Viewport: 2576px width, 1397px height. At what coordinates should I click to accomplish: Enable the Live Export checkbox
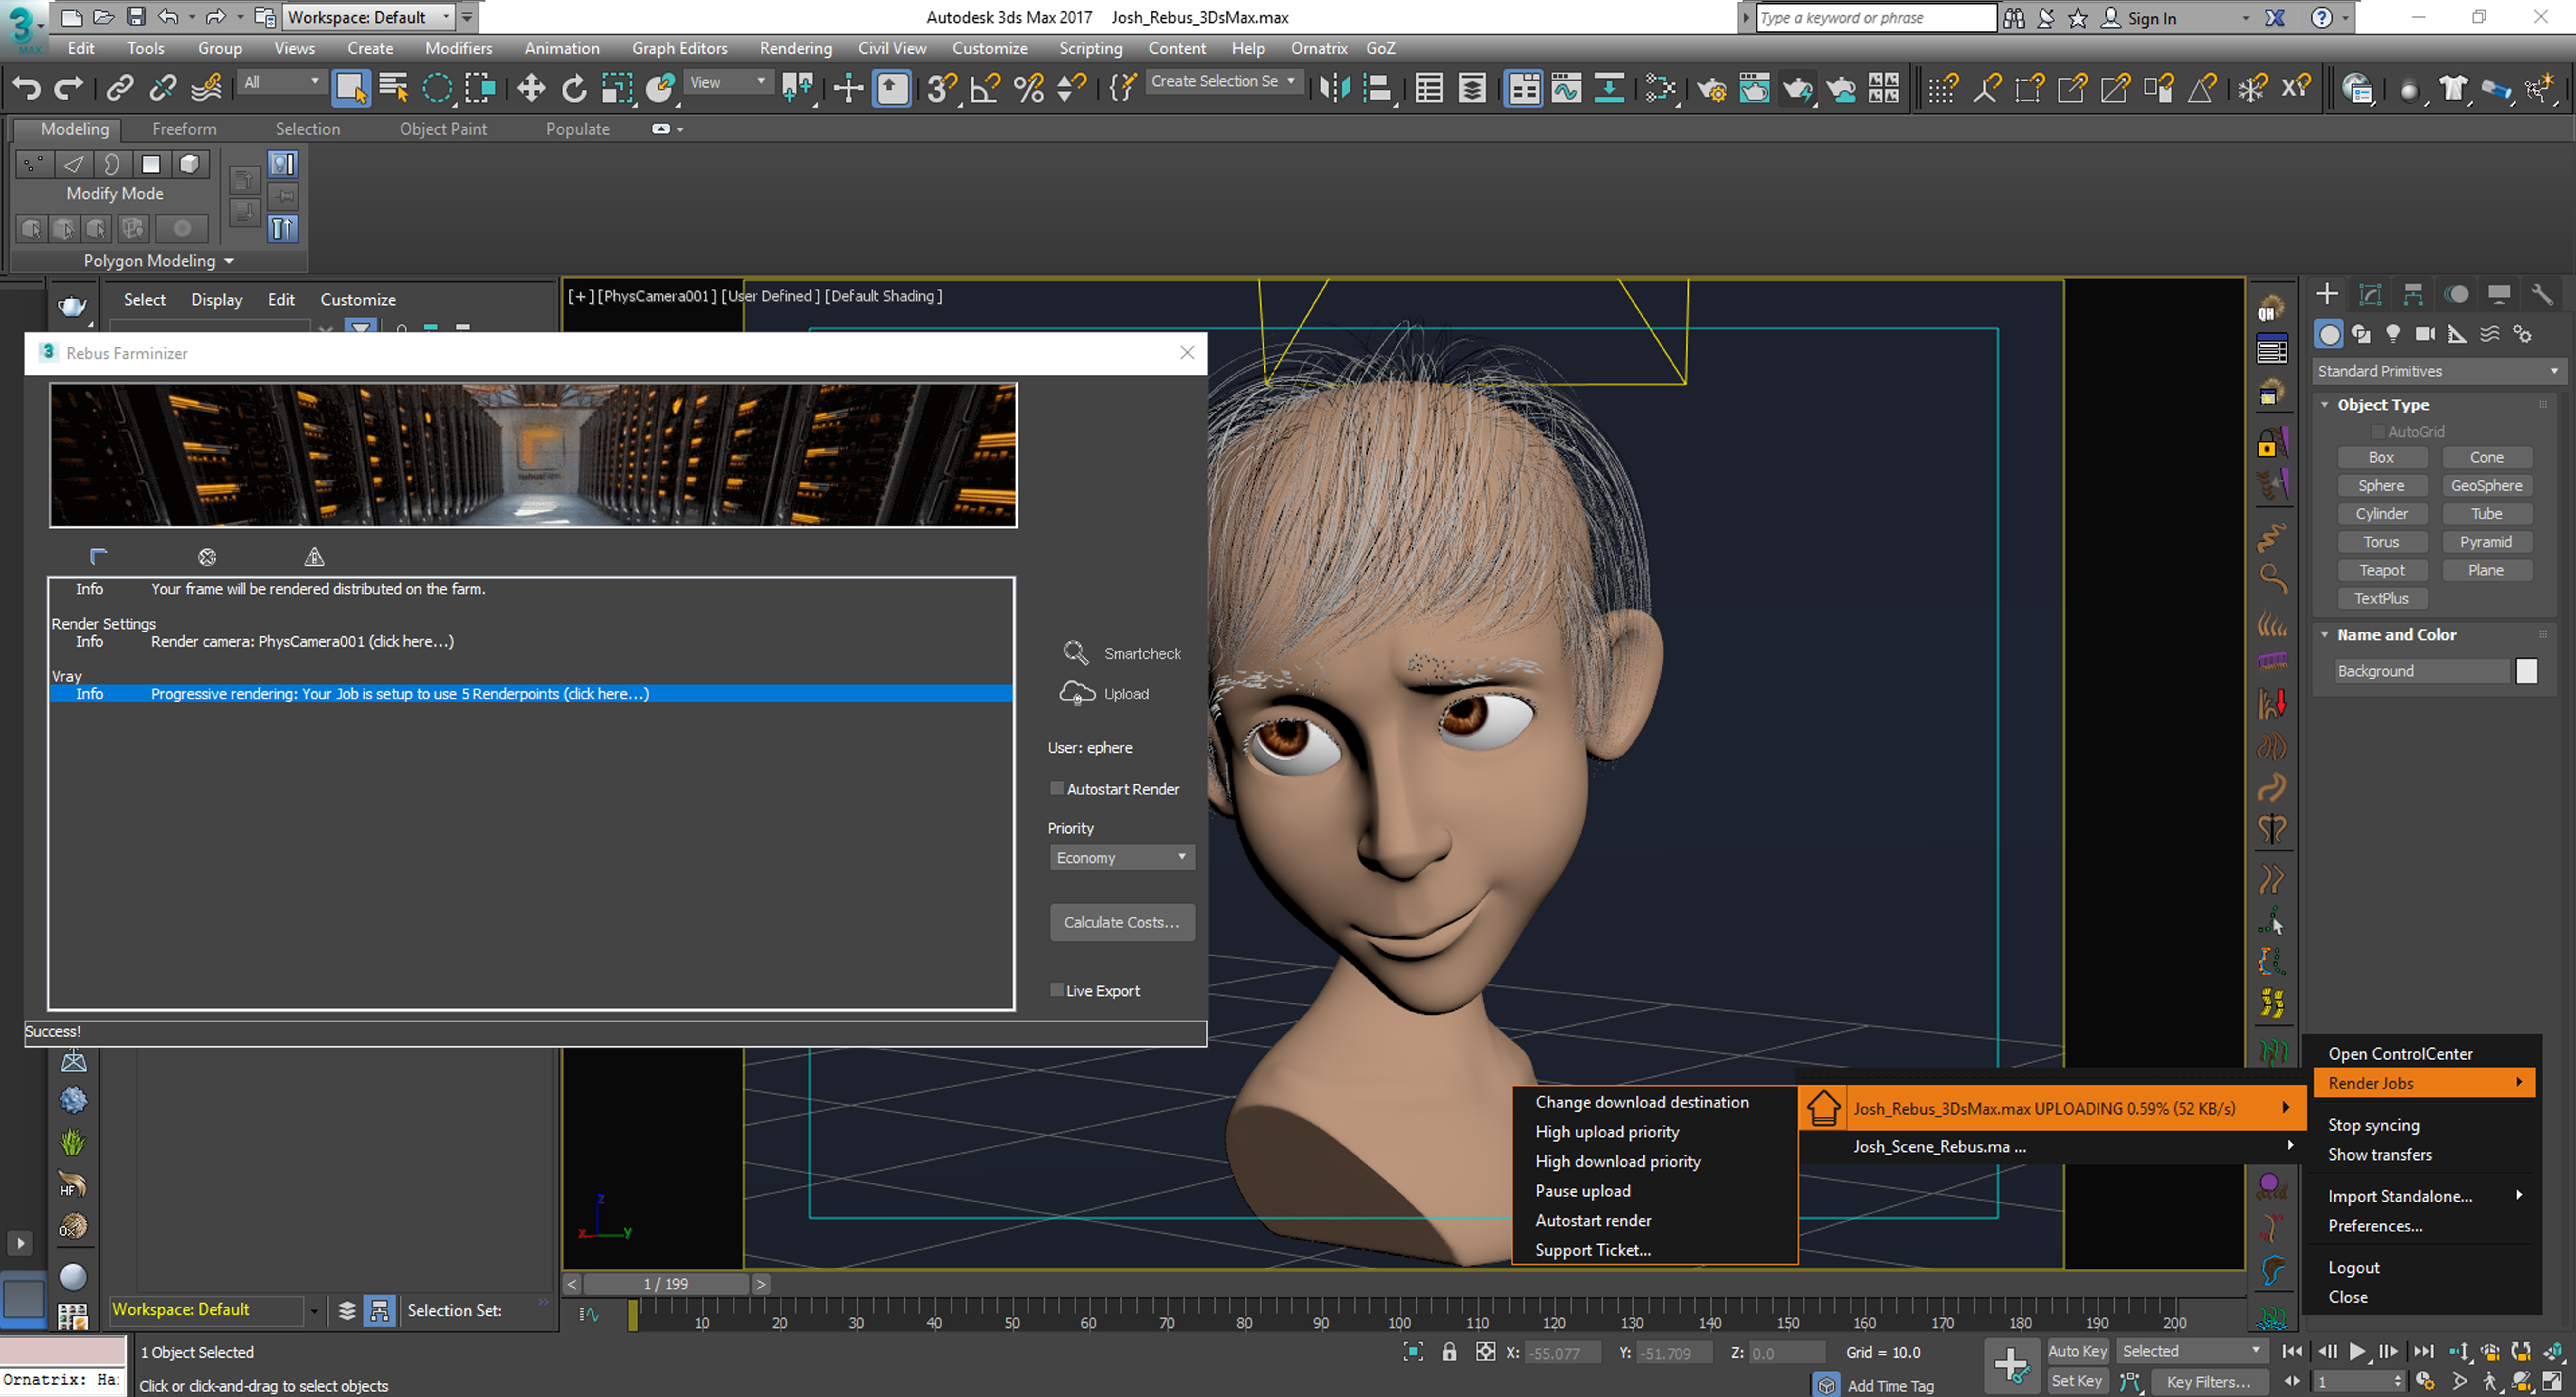tap(1057, 990)
